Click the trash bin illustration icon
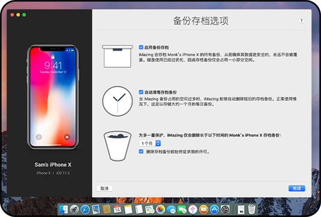This screenshot has height=217, width=321. pyautogui.click(x=118, y=146)
